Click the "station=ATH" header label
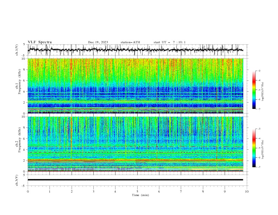278x215 pixels. point(130,42)
